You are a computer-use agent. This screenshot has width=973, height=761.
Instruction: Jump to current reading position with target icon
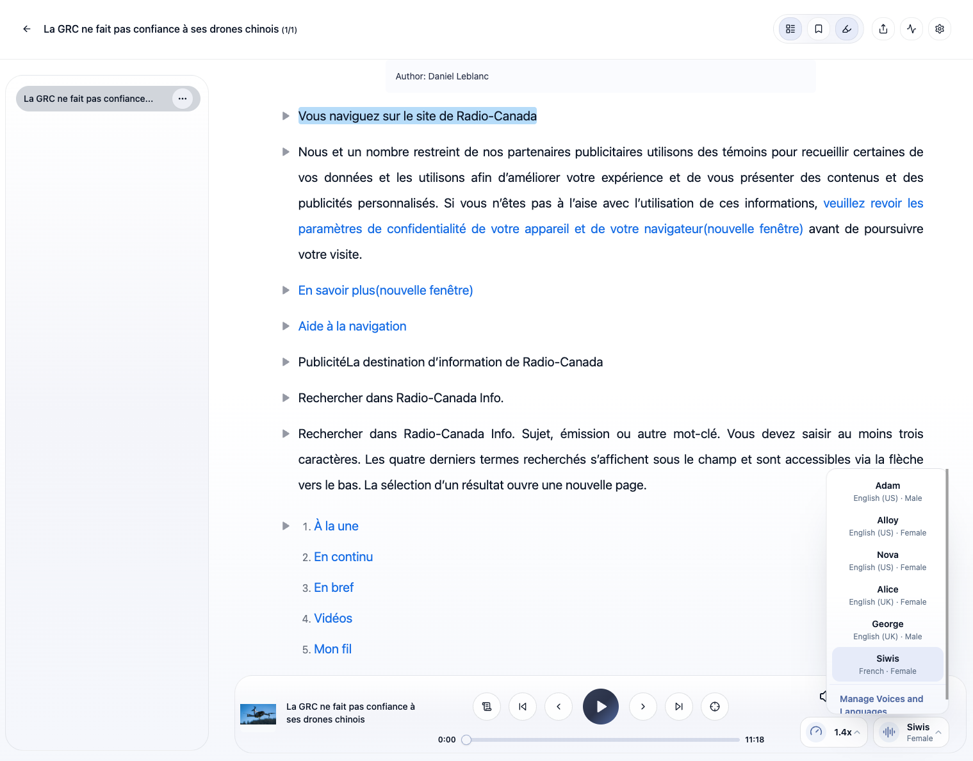[x=715, y=707]
